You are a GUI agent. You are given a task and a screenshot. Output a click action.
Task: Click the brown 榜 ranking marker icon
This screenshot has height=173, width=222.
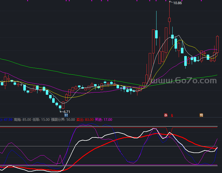[201, 115]
